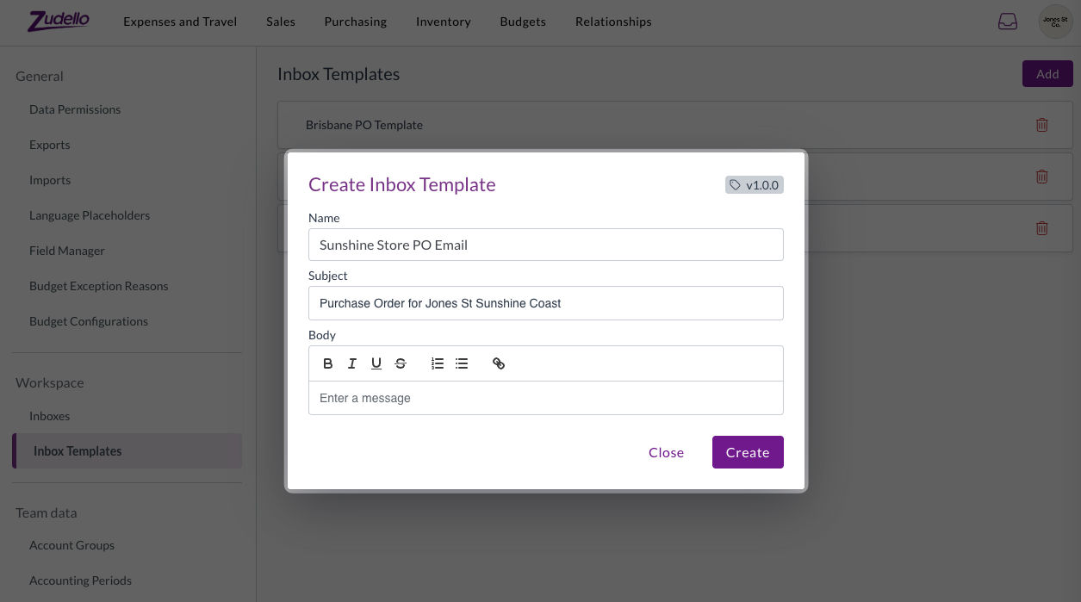Open the inbox tray icon
Viewport: 1081px width, 602px height.
point(1008,22)
